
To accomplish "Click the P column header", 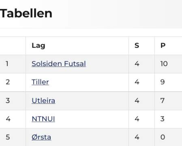I will pos(163,45).
